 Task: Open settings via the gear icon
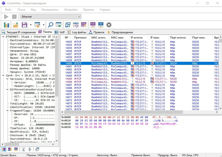tap(109, 25)
